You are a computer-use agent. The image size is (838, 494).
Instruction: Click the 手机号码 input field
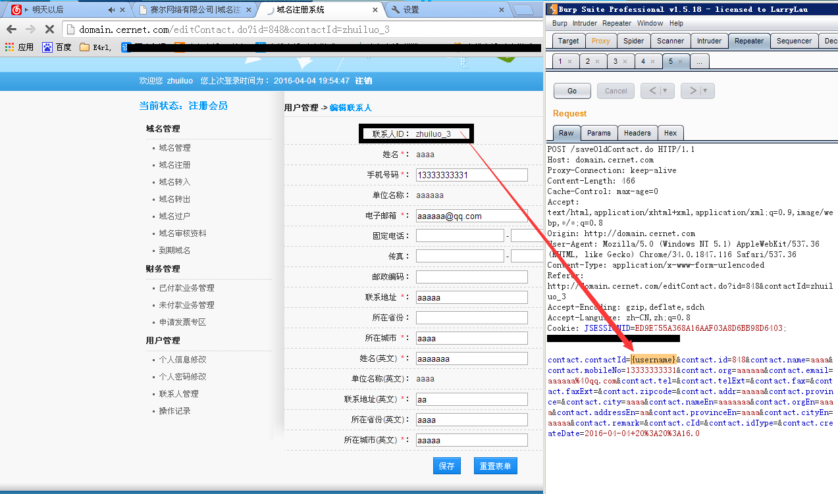471,175
